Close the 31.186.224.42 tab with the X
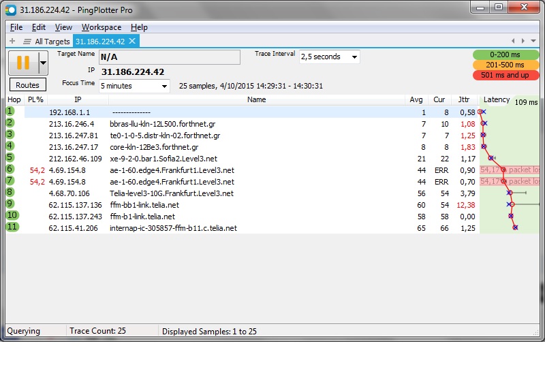 click(132, 41)
